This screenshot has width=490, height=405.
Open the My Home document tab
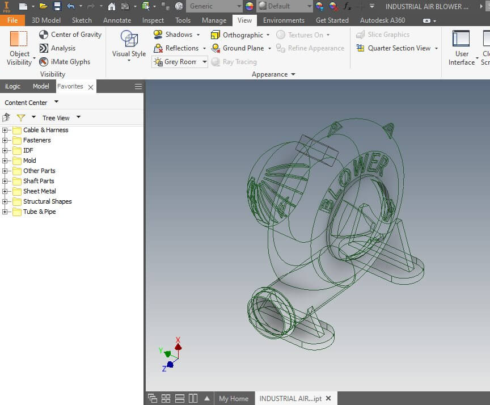click(234, 399)
